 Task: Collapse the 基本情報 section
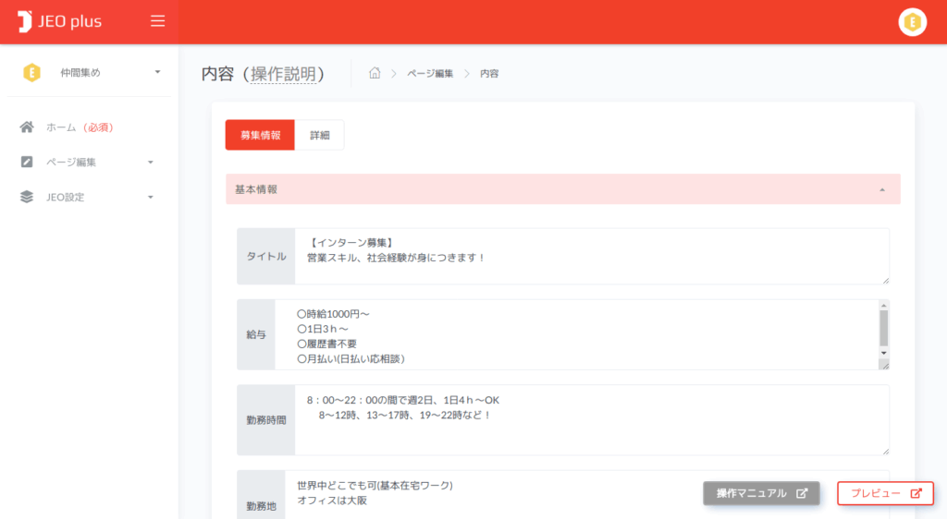[x=882, y=189]
